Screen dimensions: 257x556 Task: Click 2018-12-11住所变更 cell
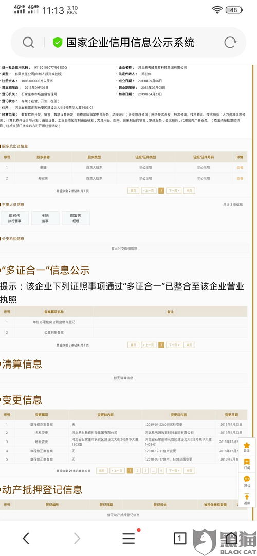pyautogui.click(x=160, y=451)
